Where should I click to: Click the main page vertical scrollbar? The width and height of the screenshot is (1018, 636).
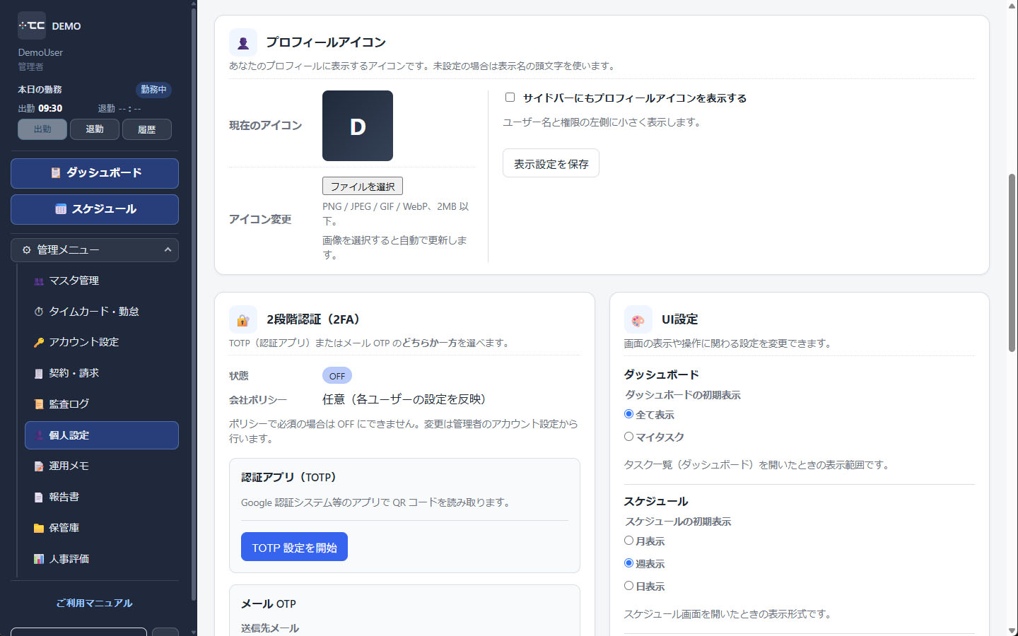click(1012, 261)
